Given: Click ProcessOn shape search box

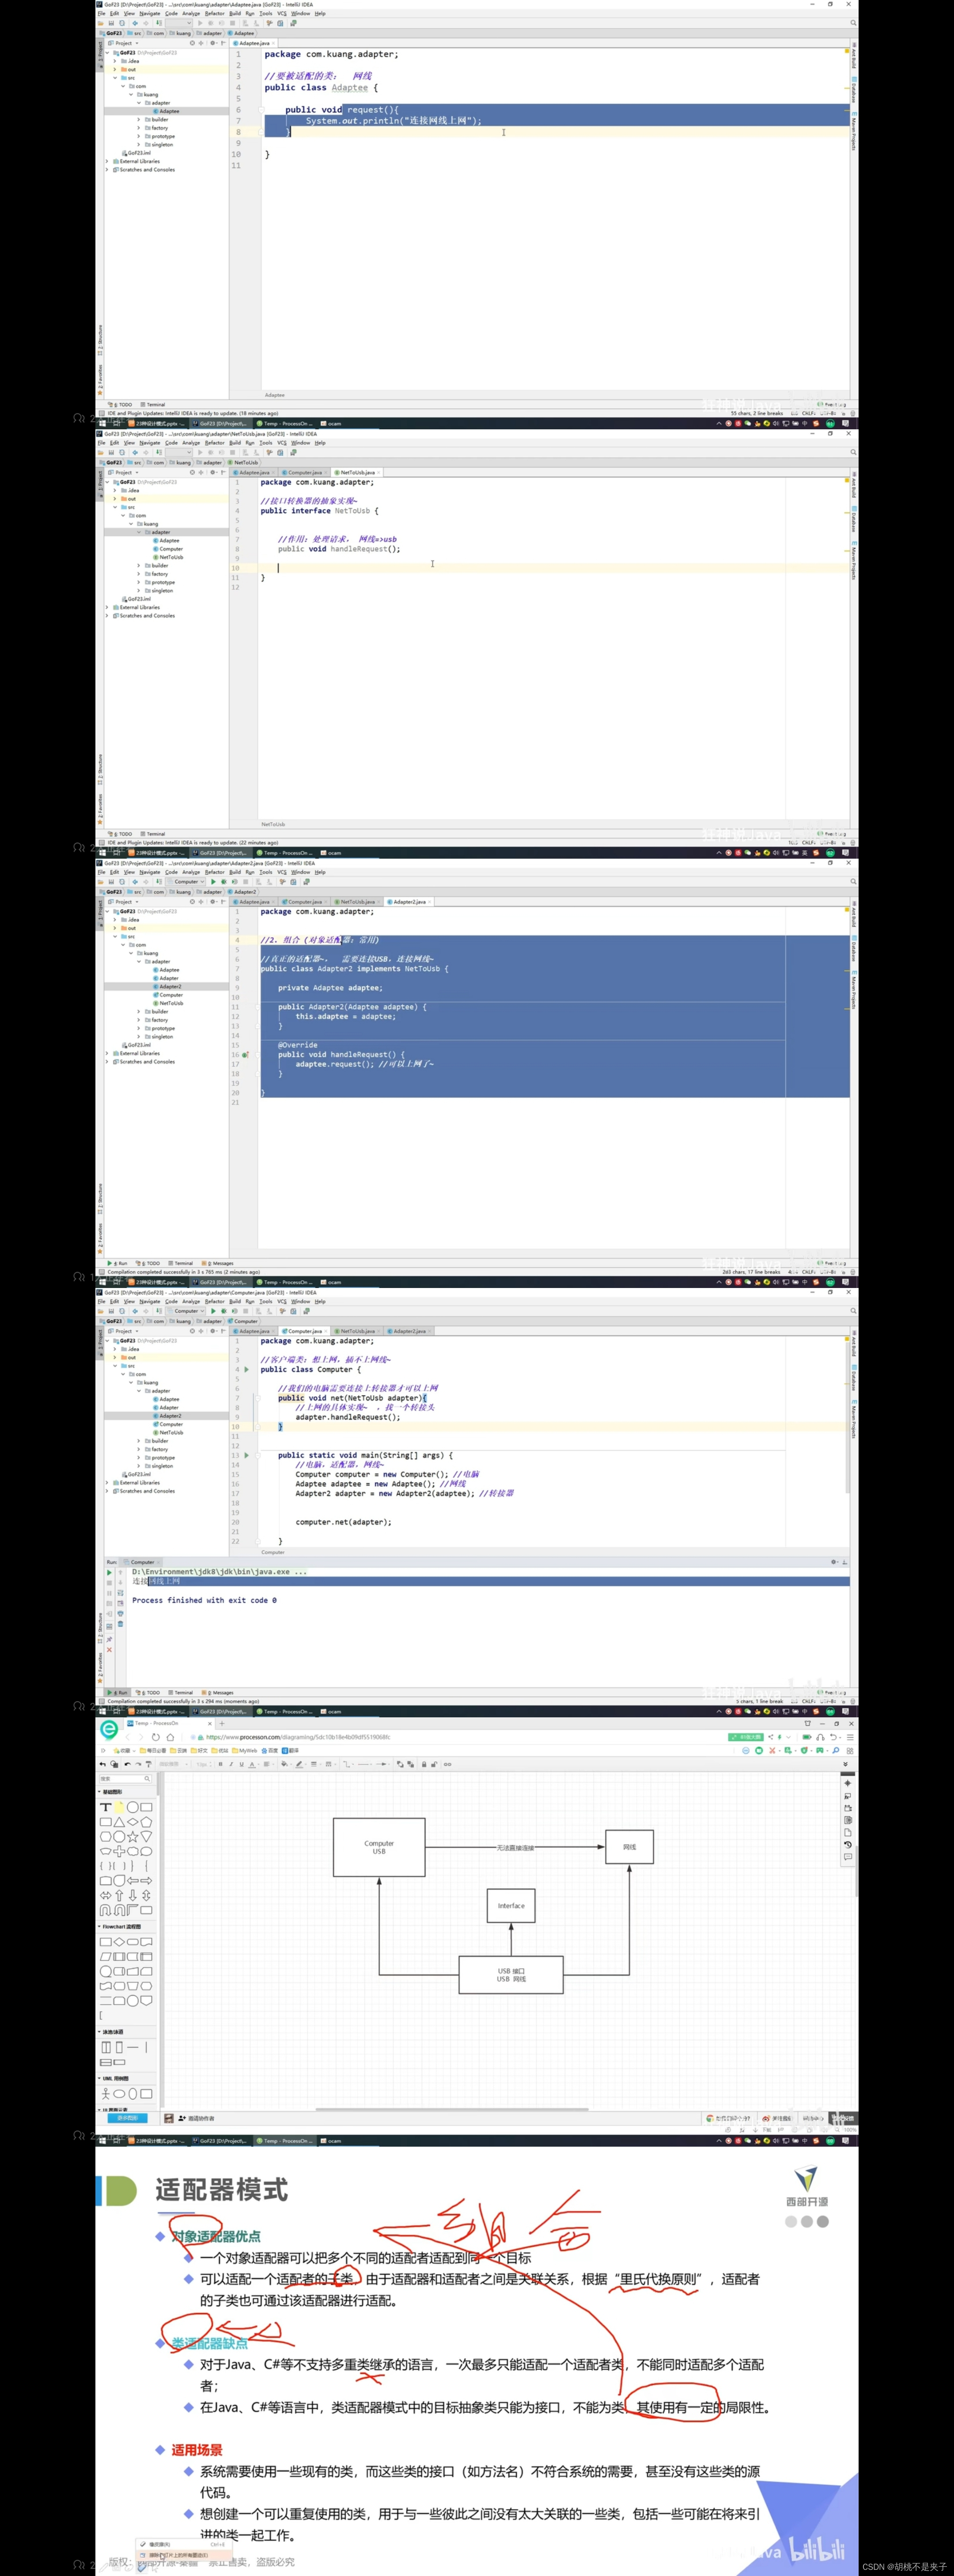Looking at the screenshot, I should (125, 1779).
